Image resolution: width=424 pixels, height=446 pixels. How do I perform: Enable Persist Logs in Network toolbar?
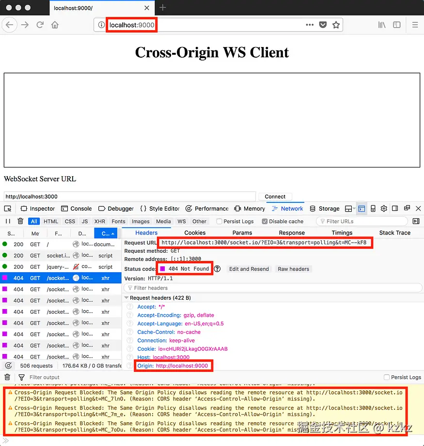(219, 221)
